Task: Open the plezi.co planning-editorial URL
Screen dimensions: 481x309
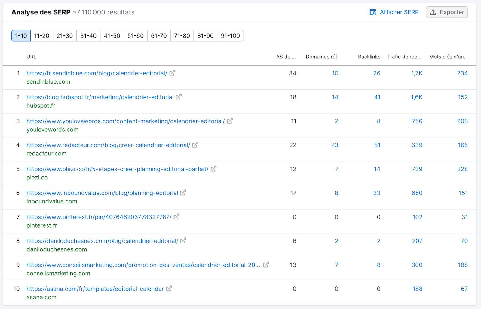Action: 118,169
